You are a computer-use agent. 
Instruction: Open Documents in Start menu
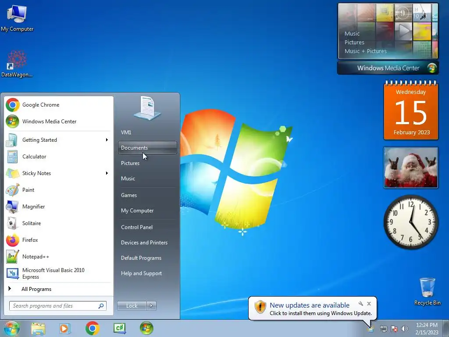pyautogui.click(x=147, y=147)
